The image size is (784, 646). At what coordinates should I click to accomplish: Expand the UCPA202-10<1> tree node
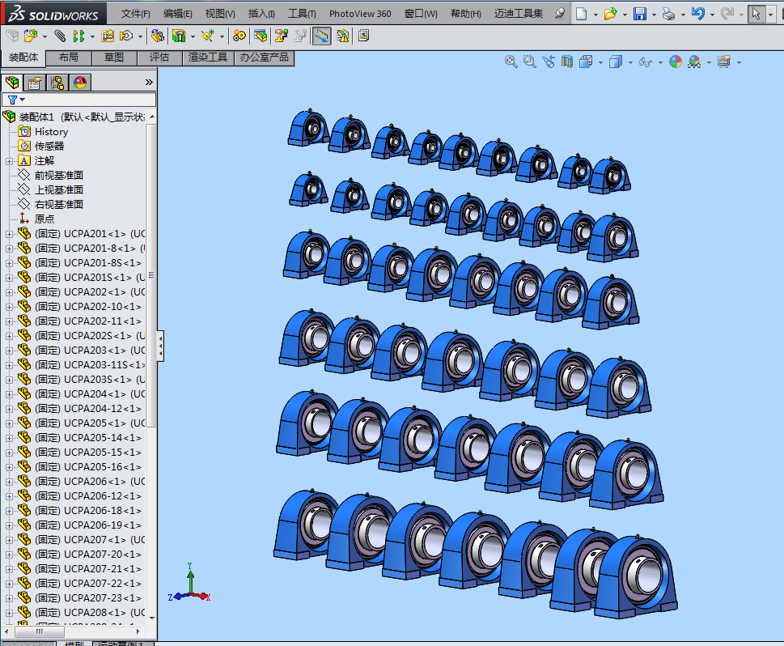coord(9,307)
